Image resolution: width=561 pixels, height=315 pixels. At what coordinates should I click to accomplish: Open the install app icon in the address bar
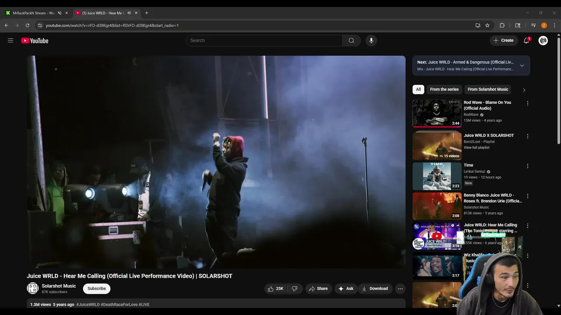[x=478, y=25]
